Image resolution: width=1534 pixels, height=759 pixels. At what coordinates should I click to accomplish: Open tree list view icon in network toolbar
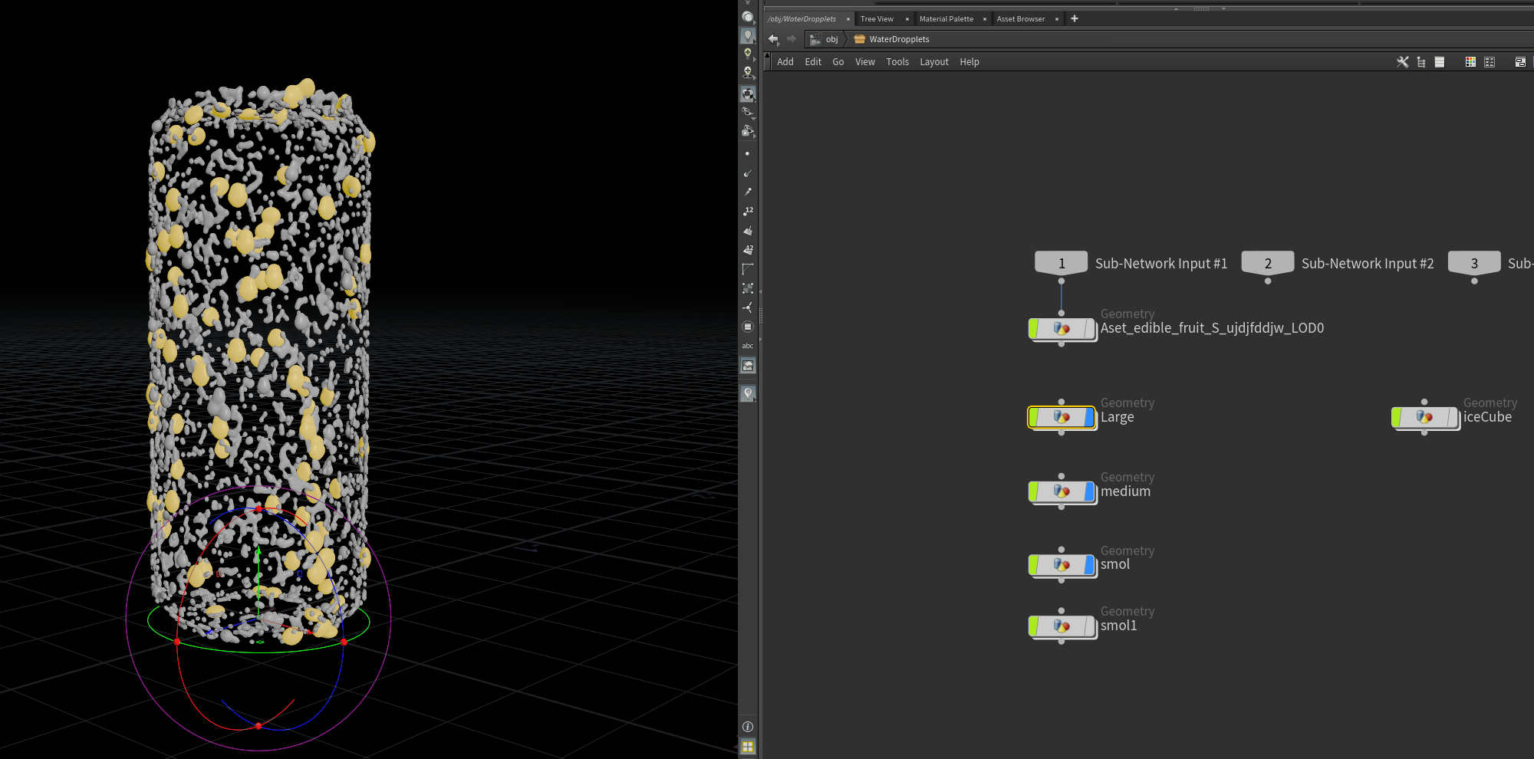click(1421, 62)
